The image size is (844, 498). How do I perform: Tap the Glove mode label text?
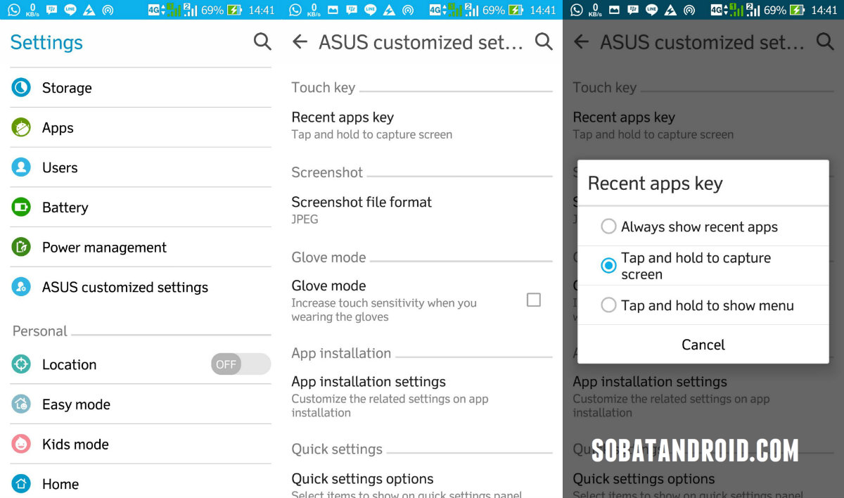[x=328, y=286]
